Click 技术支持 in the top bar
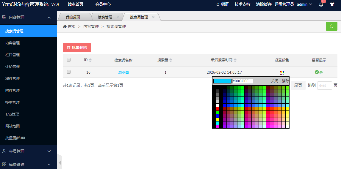The image size is (341, 169). (x=243, y=4)
